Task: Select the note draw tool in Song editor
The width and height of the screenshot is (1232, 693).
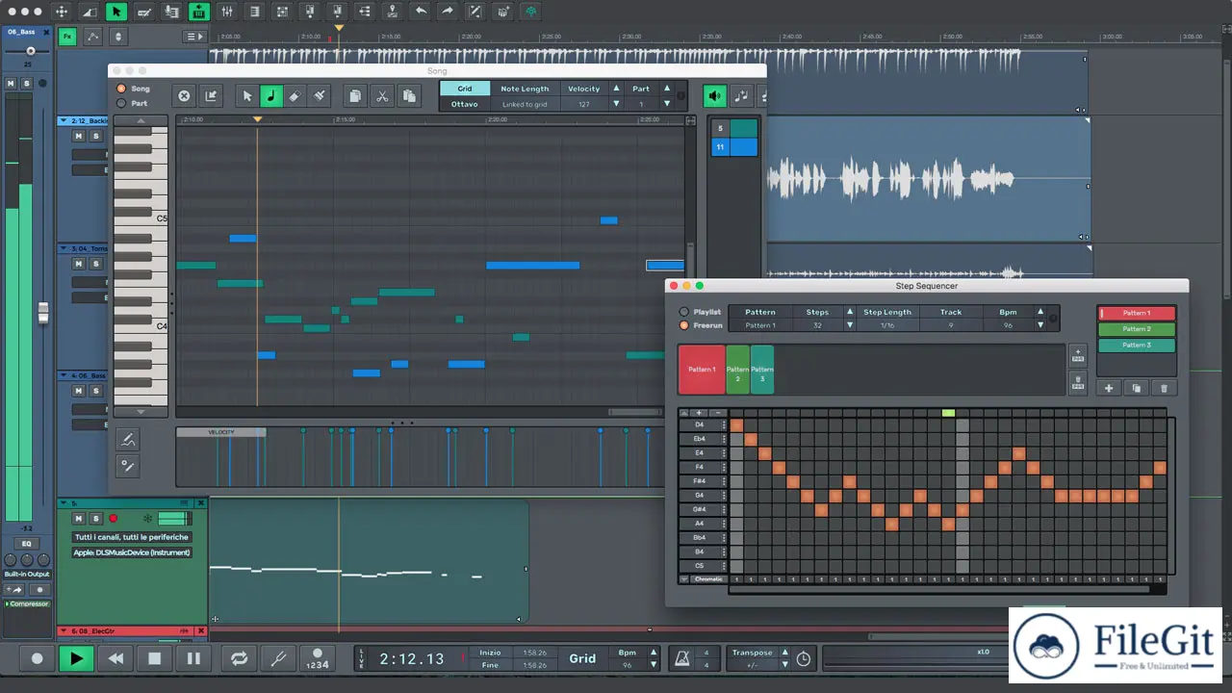Action: coord(270,96)
